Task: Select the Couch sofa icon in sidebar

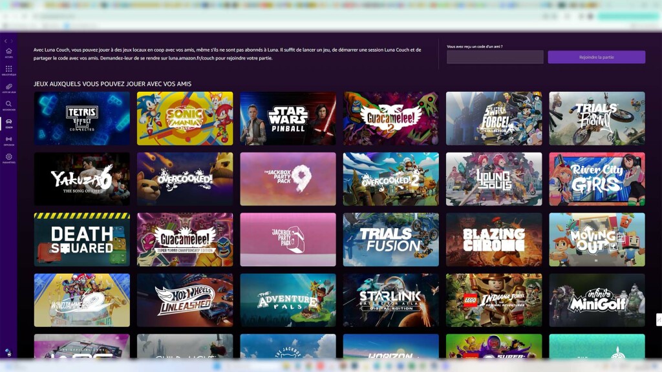Action: [x=8, y=122]
